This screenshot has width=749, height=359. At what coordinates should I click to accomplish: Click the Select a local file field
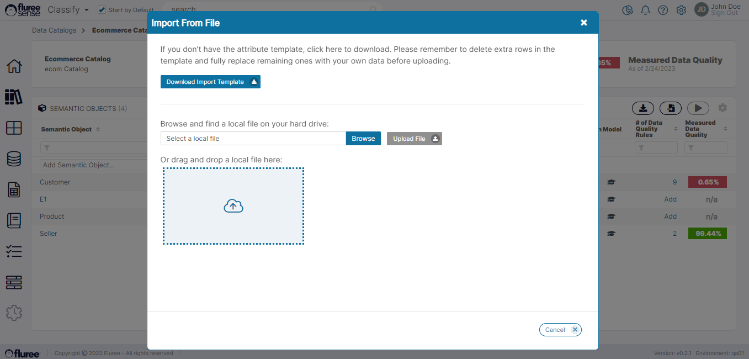(253, 139)
